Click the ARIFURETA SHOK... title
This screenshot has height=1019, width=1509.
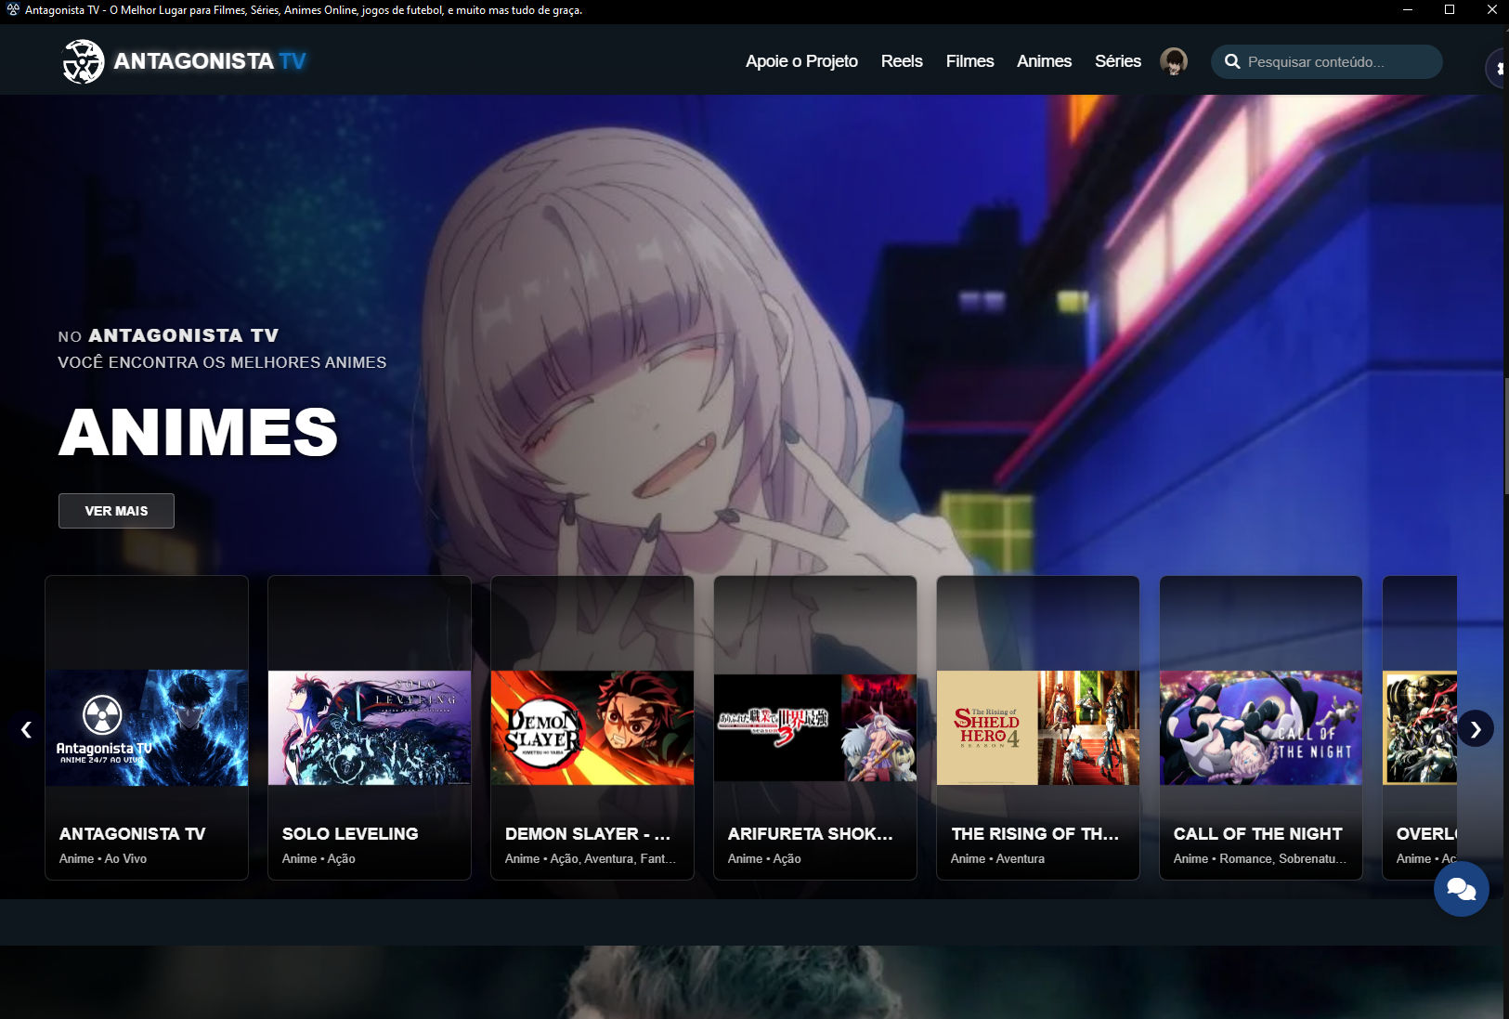click(x=811, y=834)
